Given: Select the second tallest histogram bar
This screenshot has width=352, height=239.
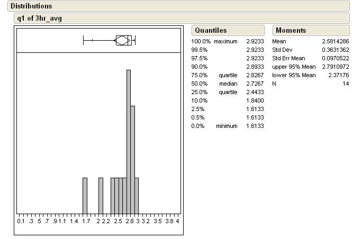Looking at the screenshot, I should pos(132,159).
